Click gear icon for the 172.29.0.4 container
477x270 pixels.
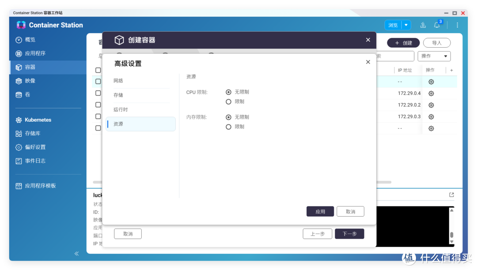[x=431, y=94]
